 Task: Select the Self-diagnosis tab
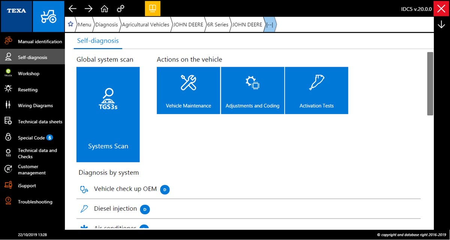click(x=98, y=41)
